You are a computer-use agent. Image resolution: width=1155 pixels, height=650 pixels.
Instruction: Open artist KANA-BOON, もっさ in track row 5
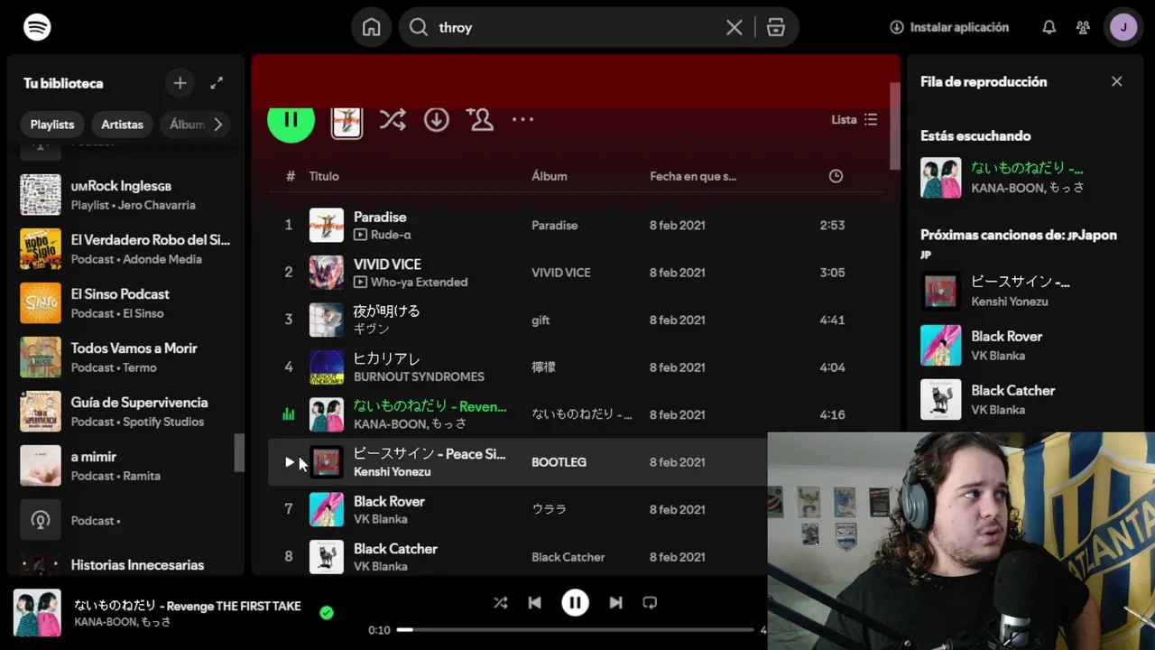click(411, 423)
